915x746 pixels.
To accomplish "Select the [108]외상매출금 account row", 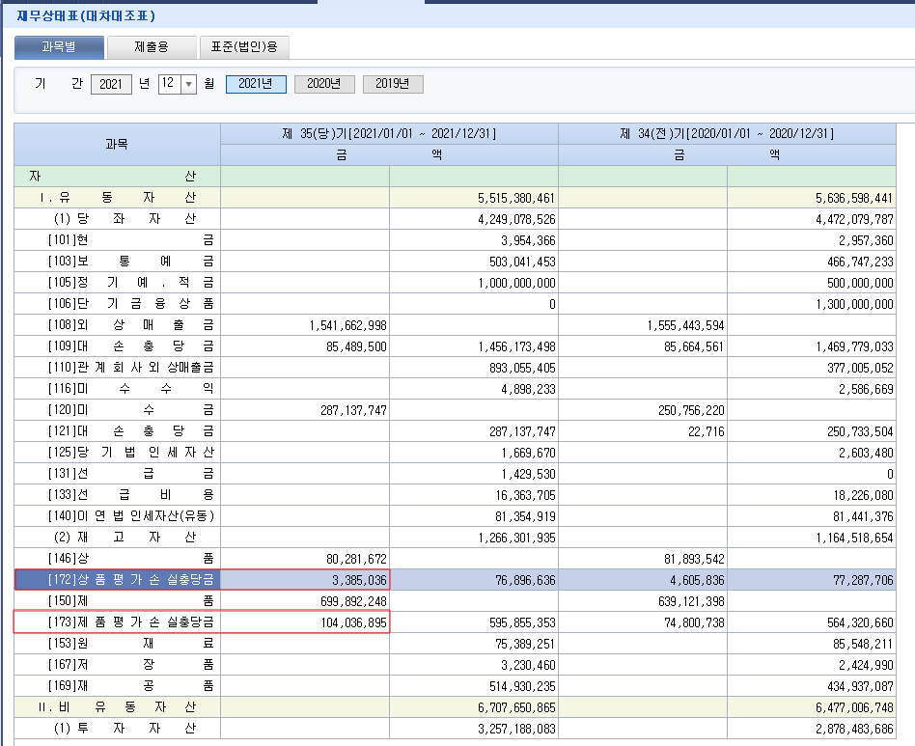I will (x=118, y=325).
